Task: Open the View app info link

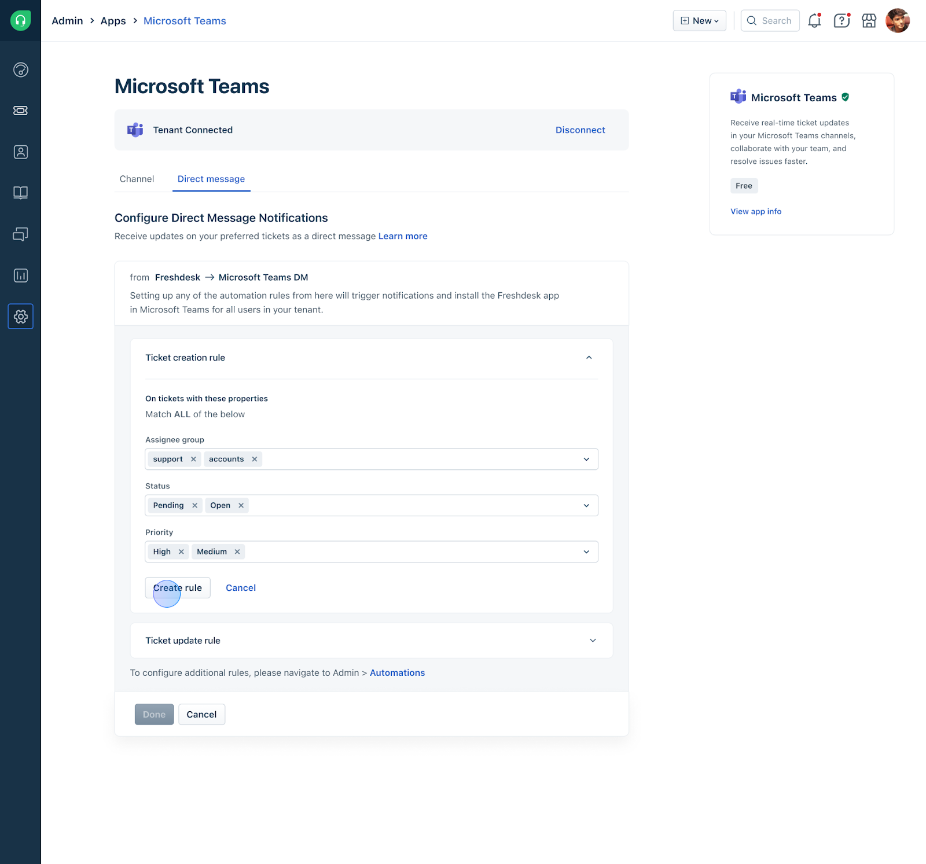Action: pos(756,211)
